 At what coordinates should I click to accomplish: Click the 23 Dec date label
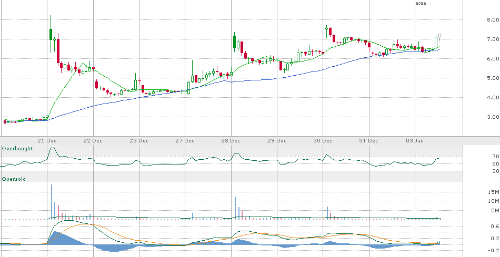[x=139, y=140]
